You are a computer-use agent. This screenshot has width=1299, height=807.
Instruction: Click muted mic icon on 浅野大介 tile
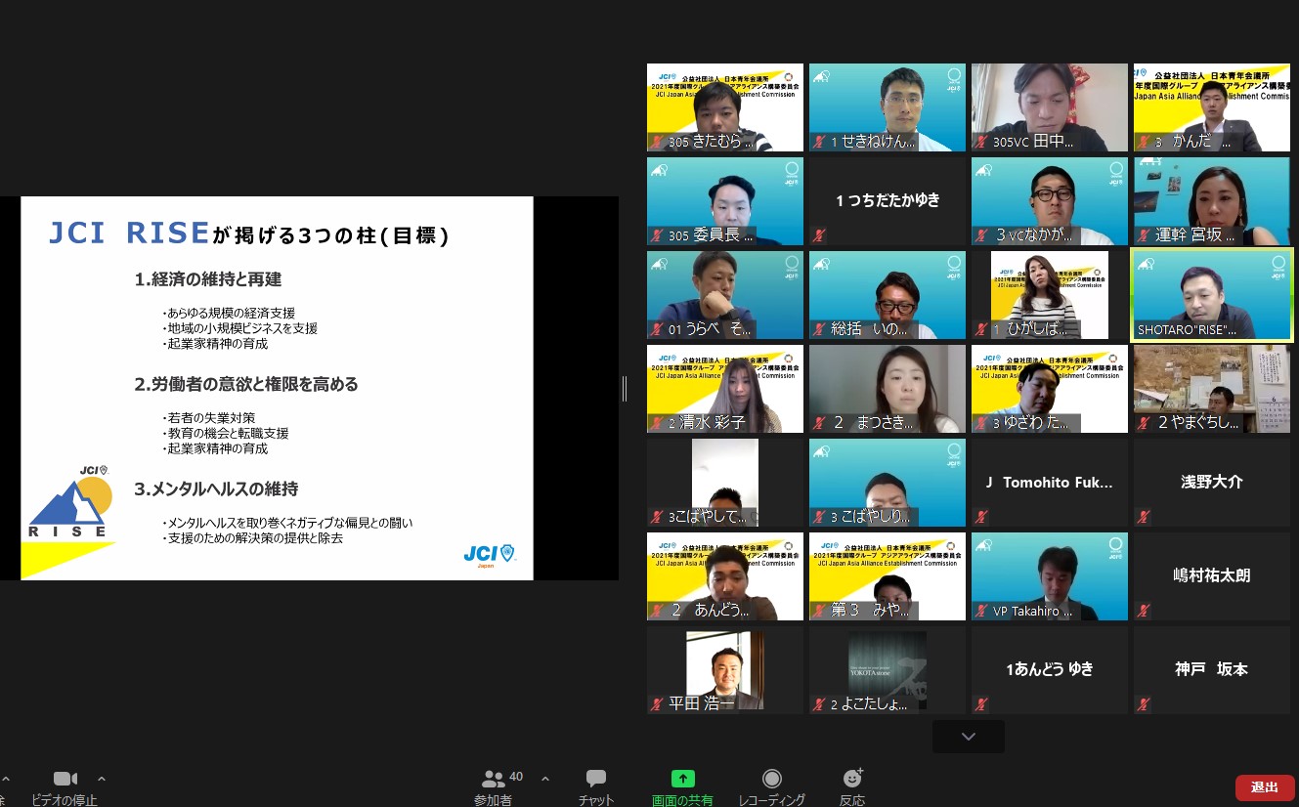coord(1144,517)
